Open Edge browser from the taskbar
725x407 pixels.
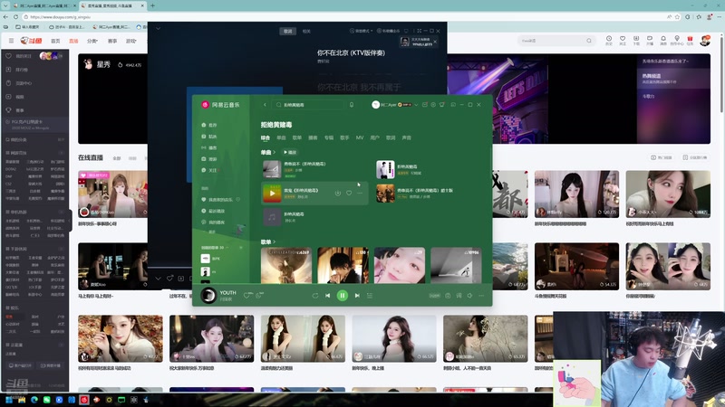(x=34, y=400)
